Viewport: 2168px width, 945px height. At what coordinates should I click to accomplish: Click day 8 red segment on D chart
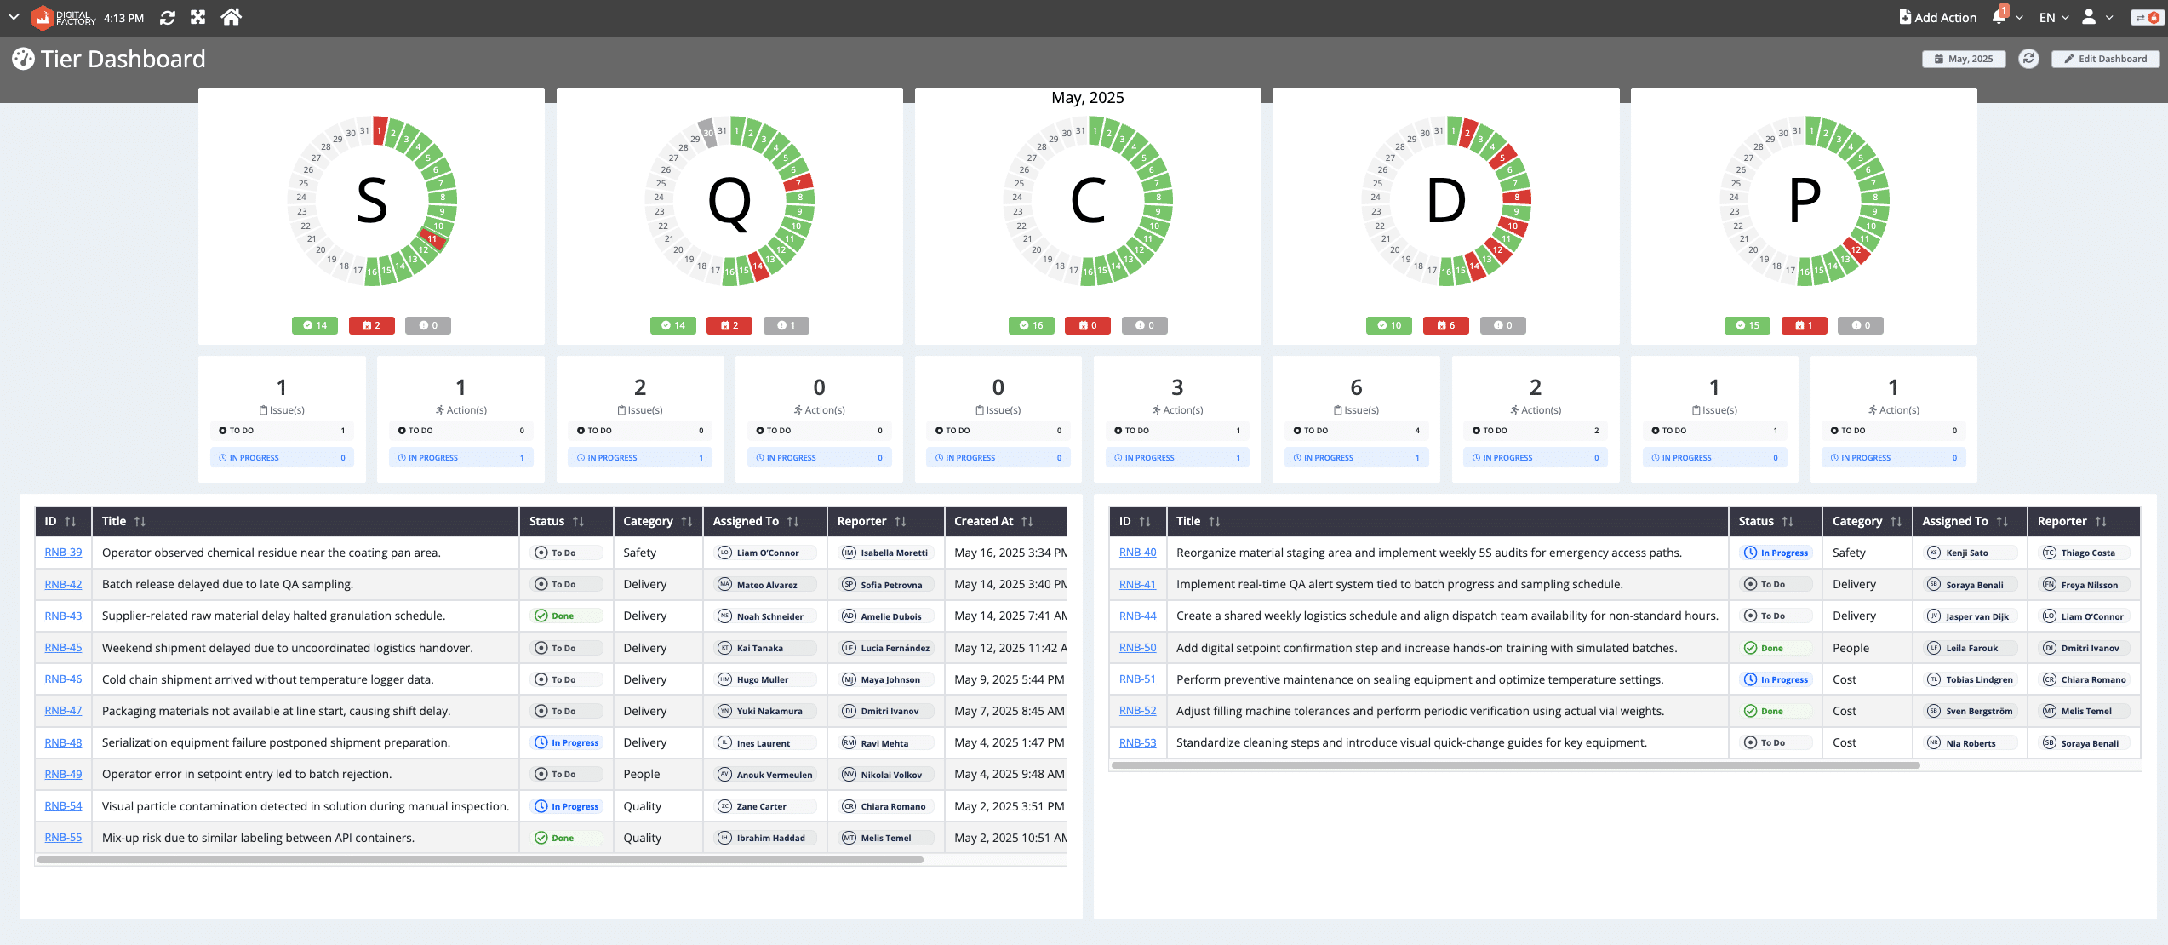click(x=1516, y=197)
